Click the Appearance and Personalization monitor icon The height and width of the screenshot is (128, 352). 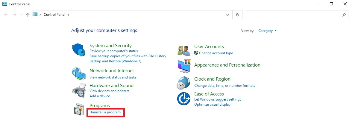[x=184, y=66]
